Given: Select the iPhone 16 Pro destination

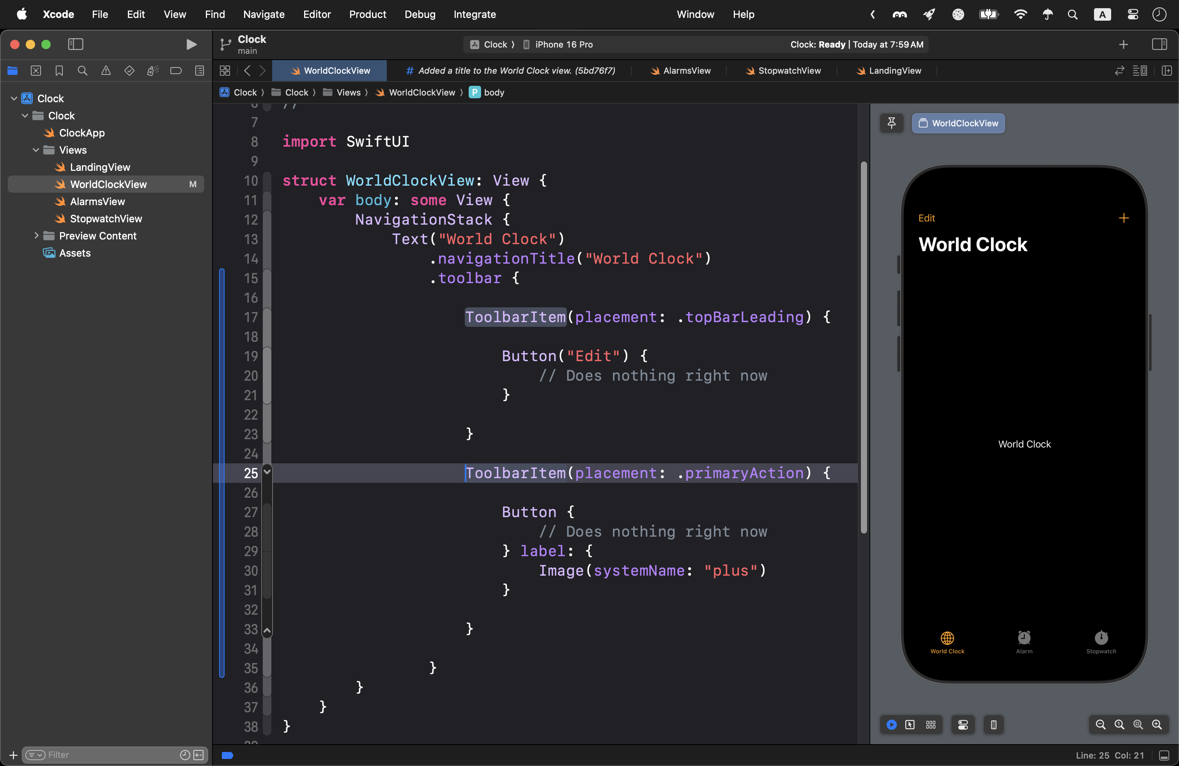Looking at the screenshot, I should click(563, 44).
